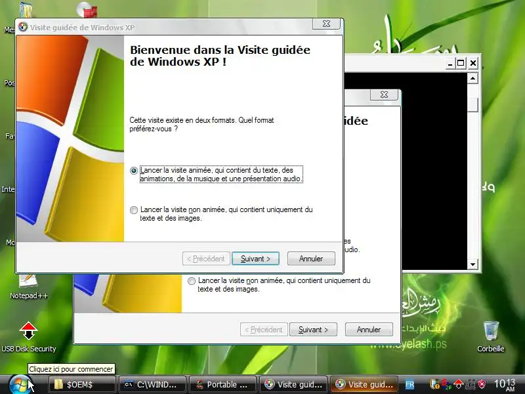Close the front Visite guidée dialog

point(326,24)
